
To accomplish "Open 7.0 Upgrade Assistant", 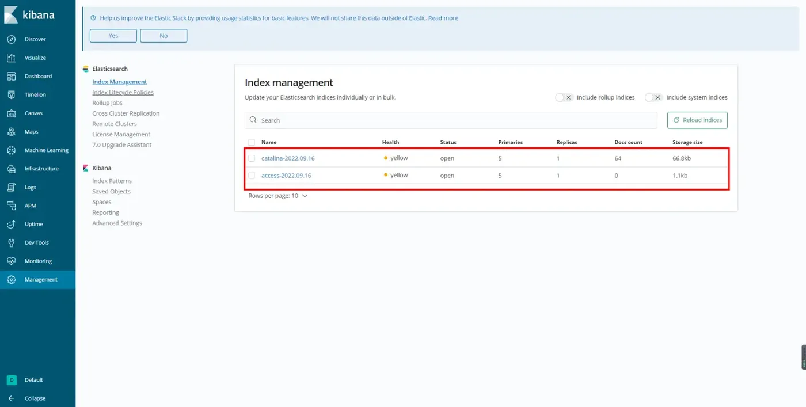I will tap(122, 145).
